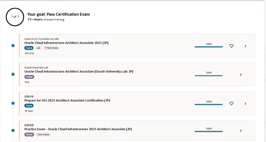Click the 17 Skill Checks tag
Image resolution: width=266 pixels, height=142 pixels.
(x=51, y=48)
